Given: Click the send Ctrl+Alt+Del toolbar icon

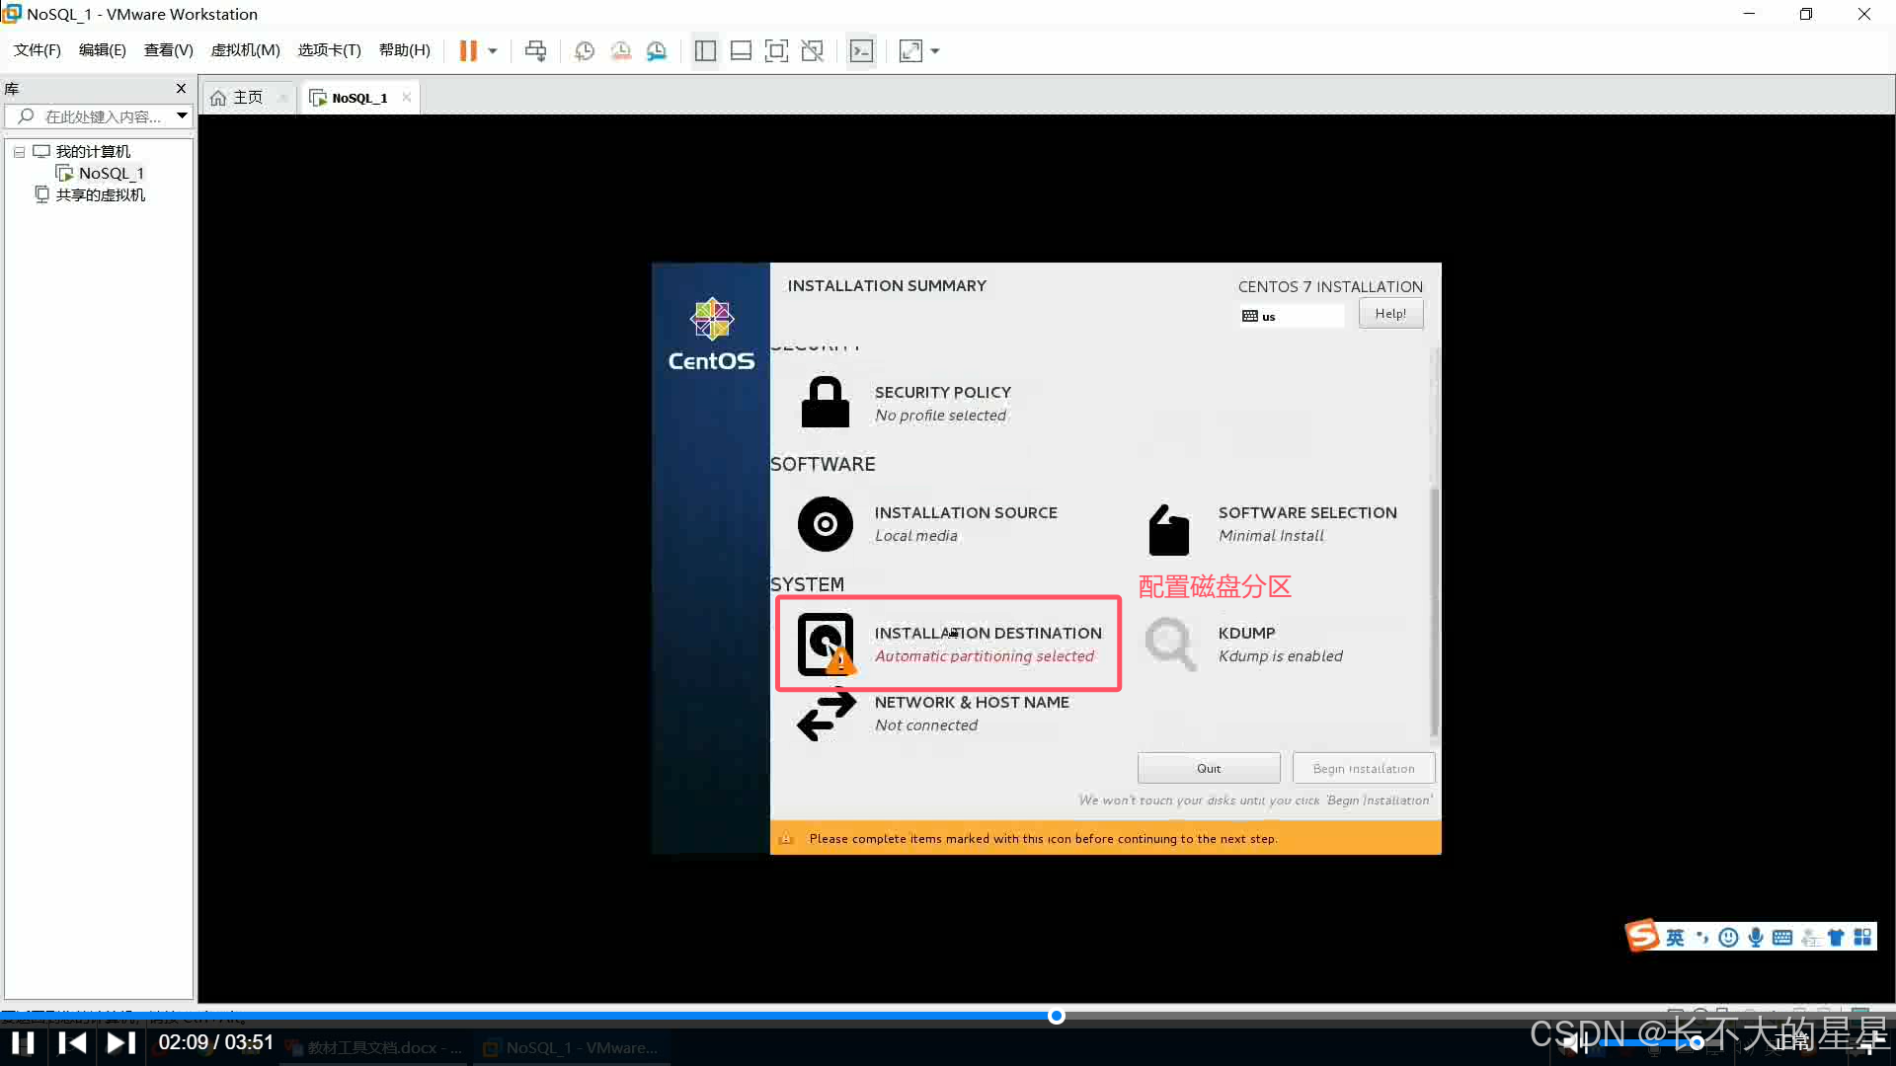Looking at the screenshot, I should tap(535, 51).
